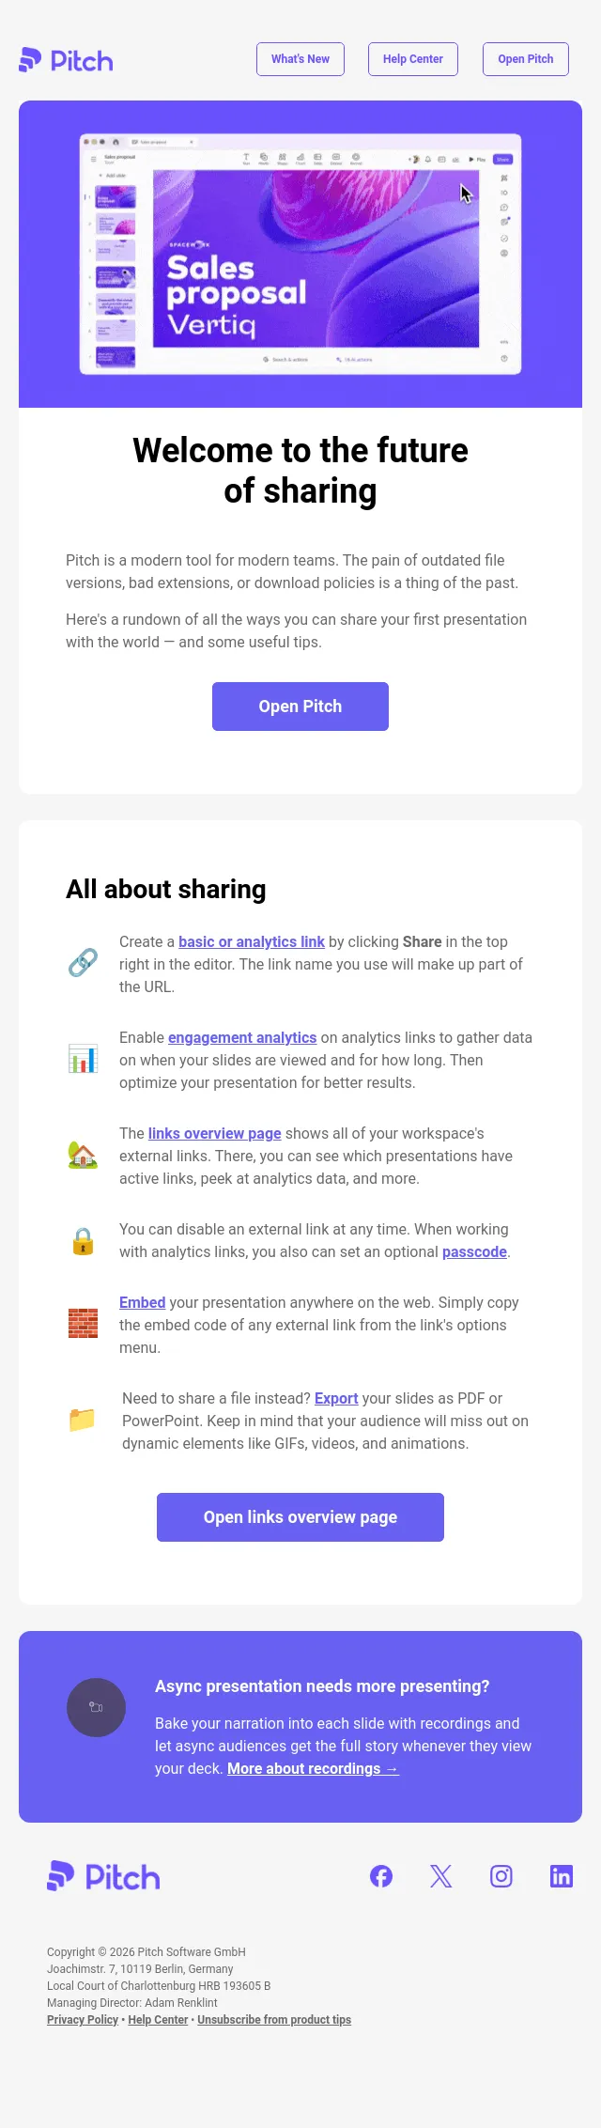This screenshot has width=601, height=2128.
Task: Open the Help Center header button
Action: click(x=413, y=59)
